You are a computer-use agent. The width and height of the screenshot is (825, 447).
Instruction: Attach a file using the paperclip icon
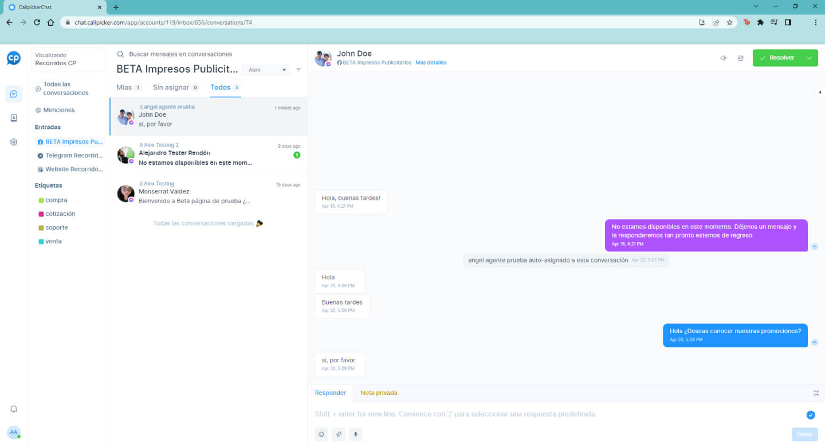coord(339,434)
